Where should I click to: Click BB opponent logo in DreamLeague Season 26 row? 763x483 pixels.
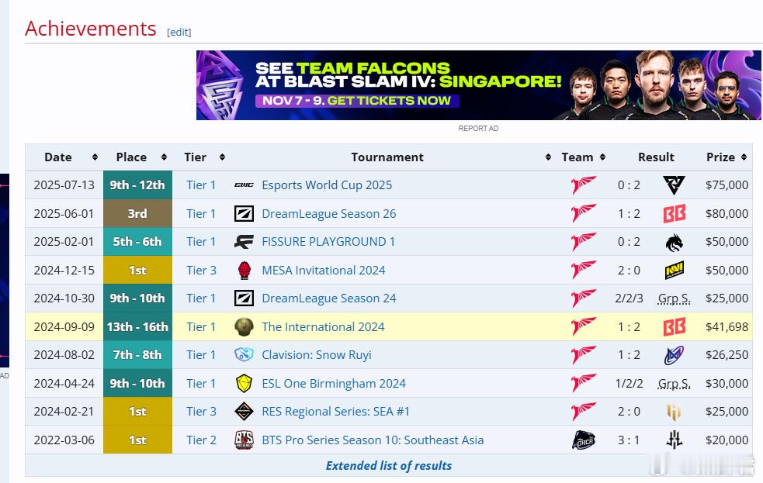[675, 213]
